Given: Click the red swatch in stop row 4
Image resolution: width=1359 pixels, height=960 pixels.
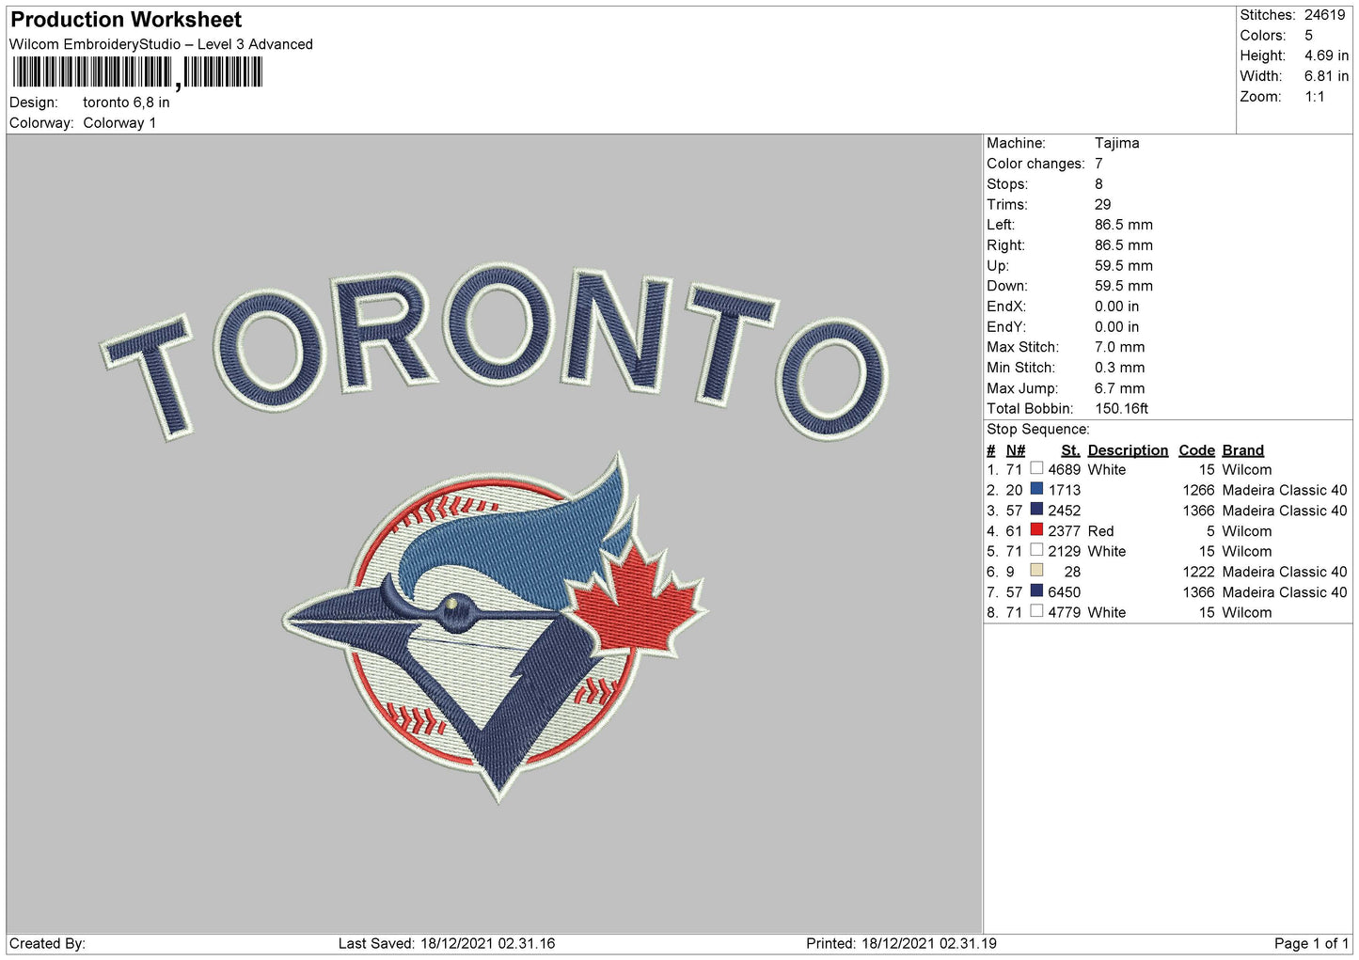Looking at the screenshot, I should (x=1036, y=529).
